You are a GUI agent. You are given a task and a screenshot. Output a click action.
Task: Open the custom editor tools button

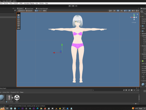coord(19,28)
